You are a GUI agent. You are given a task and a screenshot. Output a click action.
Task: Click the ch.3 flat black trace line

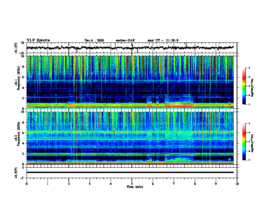(x=130, y=172)
